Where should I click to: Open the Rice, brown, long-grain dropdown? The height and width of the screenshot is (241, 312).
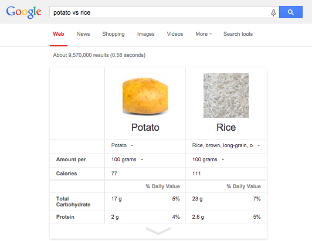226,145
